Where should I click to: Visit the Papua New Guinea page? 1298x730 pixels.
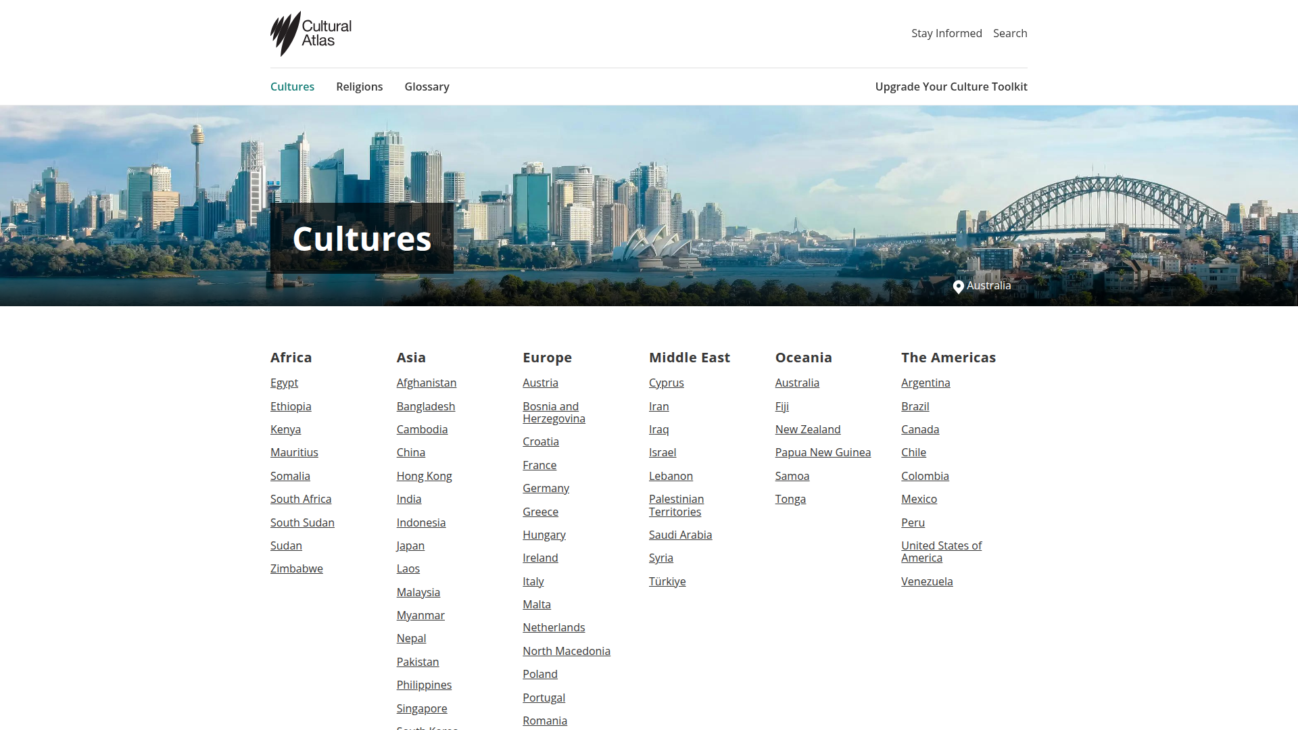click(823, 452)
